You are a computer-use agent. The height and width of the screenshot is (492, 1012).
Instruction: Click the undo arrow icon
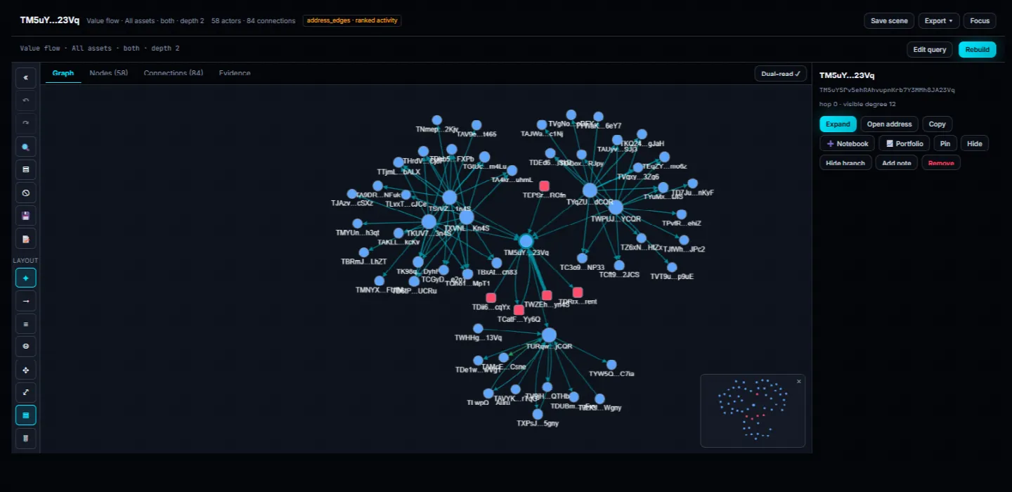tap(26, 101)
